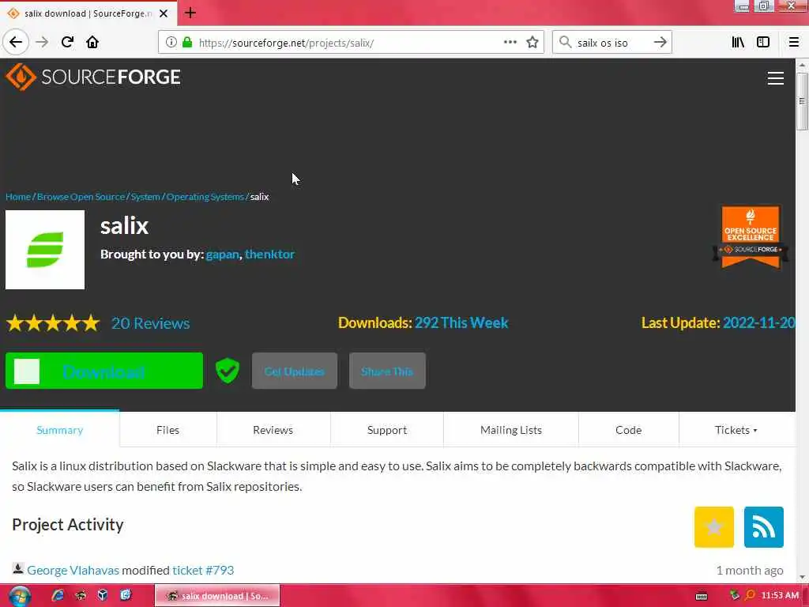Open site information icon in address bar

tap(171, 43)
